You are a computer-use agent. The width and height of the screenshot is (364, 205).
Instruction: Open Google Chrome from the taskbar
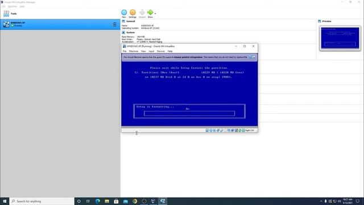pyautogui.click(x=135, y=201)
